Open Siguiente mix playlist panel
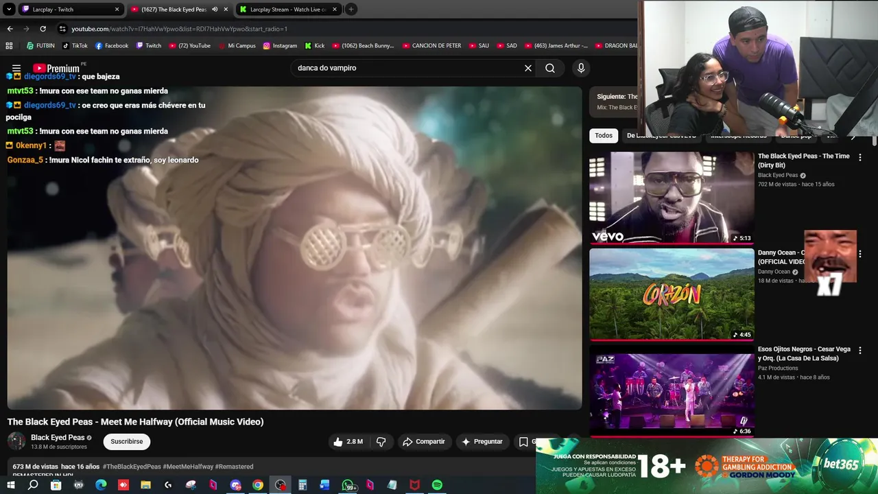878x494 pixels. [614, 102]
